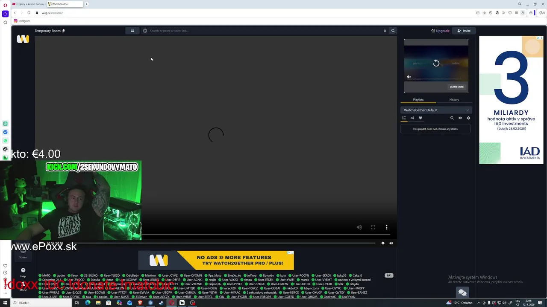Click the Screen share sidebar icon
This screenshot has width=547, height=307.
tap(23, 253)
